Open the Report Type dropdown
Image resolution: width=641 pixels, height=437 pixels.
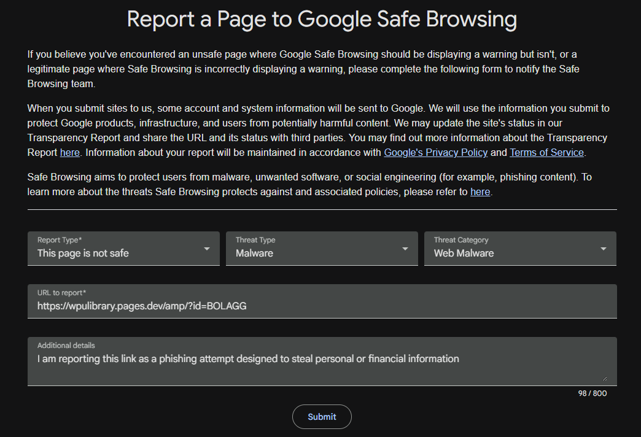tap(123, 249)
